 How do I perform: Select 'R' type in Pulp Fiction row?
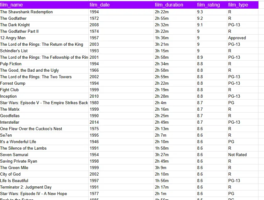click(243, 64)
